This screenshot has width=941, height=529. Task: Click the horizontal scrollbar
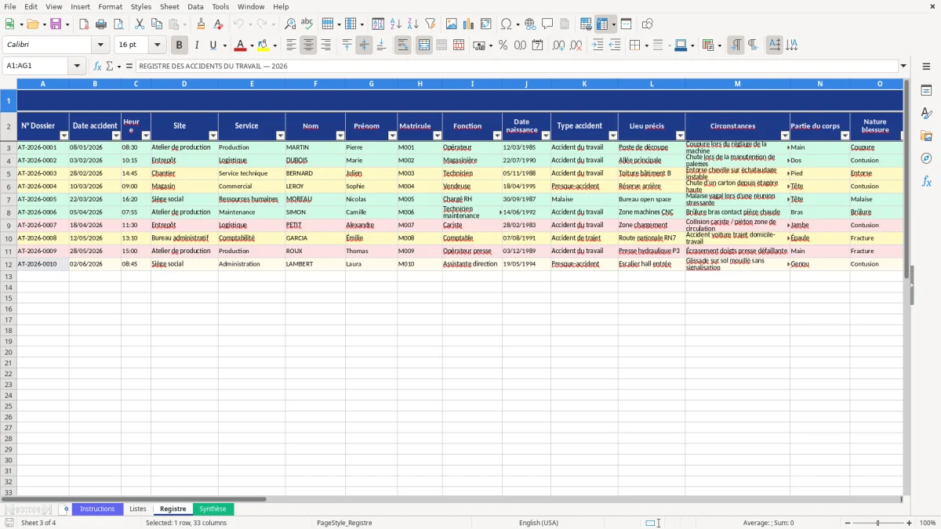[x=134, y=498]
